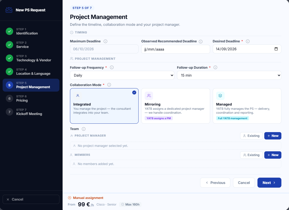Click the Desired Deadline date value
This screenshot has height=210, width=289.
(226, 49)
